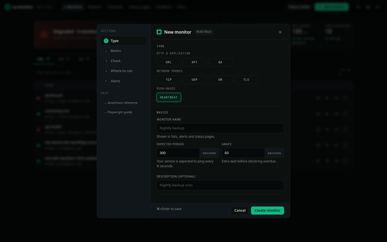Click the Expected period value field
The width and height of the screenshot is (387, 242).
178,153
